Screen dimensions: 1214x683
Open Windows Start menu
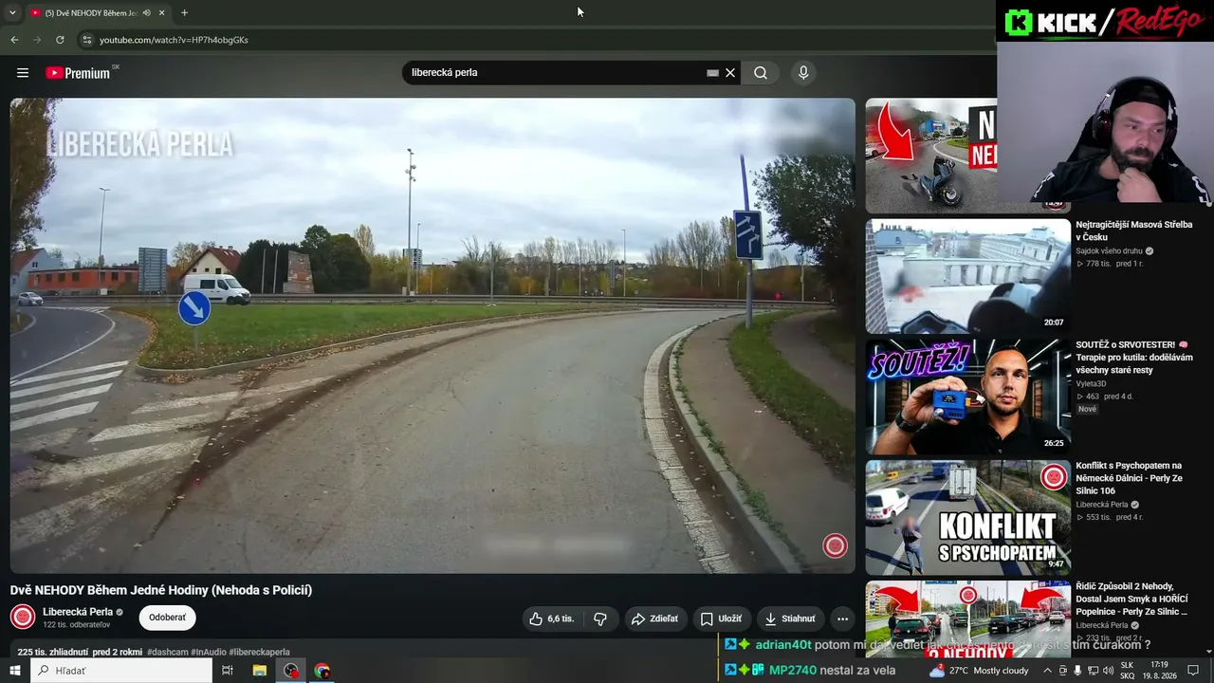[x=15, y=671]
